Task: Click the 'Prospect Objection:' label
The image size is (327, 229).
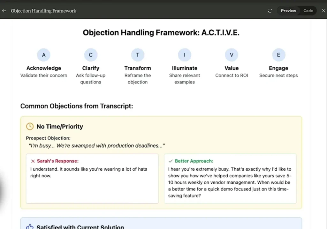Action: pyautogui.click(x=48, y=138)
